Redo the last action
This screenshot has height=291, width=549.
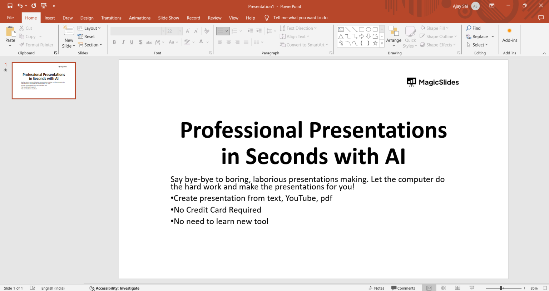point(34,6)
